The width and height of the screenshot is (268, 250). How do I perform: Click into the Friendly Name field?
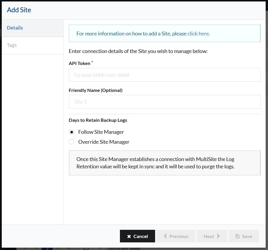pos(164,102)
